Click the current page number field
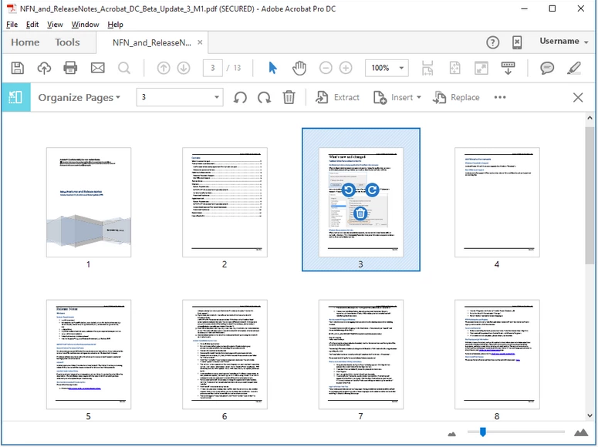This screenshot has width=598, height=447. coord(212,68)
